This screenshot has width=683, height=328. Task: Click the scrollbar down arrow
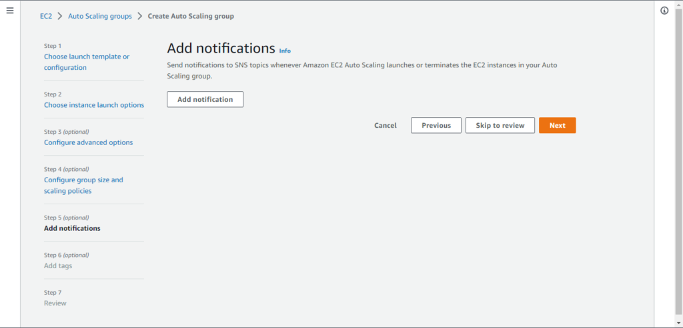pyautogui.click(x=680, y=323)
